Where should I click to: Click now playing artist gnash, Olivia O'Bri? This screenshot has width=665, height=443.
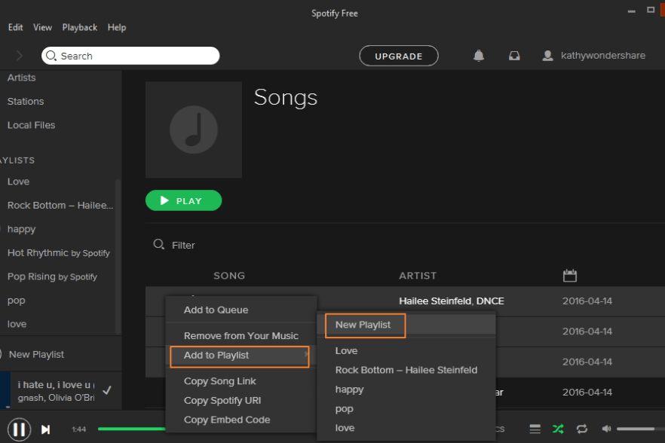56,398
